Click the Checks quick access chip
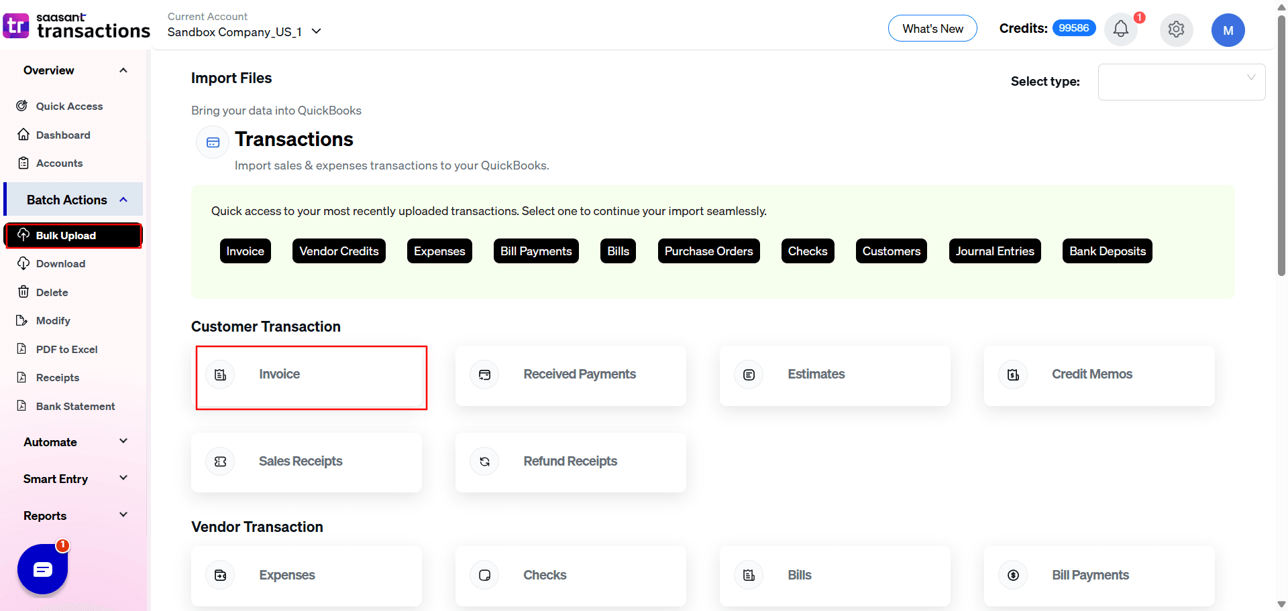This screenshot has width=1288, height=611. click(x=808, y=251)
